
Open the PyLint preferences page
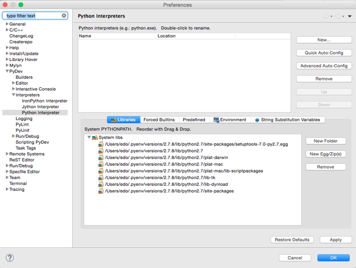(x=22, y=125)
